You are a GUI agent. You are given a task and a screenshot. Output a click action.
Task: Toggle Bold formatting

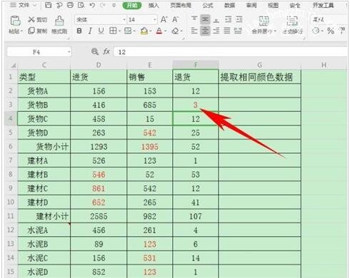point(79,31)
